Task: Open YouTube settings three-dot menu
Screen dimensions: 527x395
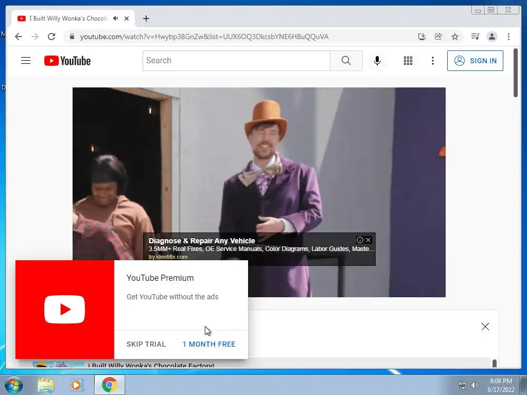Action: pos(432,61)
